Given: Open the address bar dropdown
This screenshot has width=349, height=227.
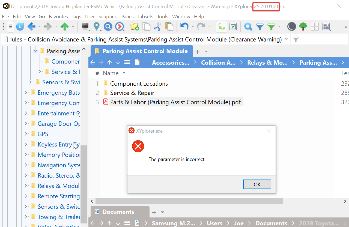Looking at the screenshot, I should [x=286, y=39].
